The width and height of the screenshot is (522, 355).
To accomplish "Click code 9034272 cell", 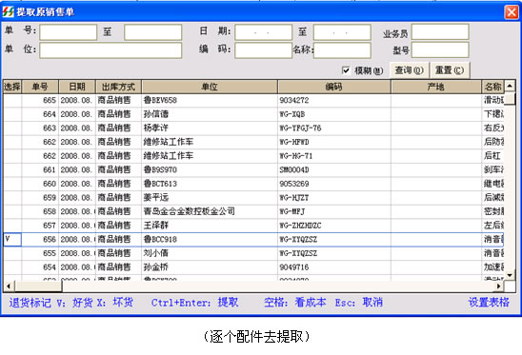I will (x=334, y=100).
